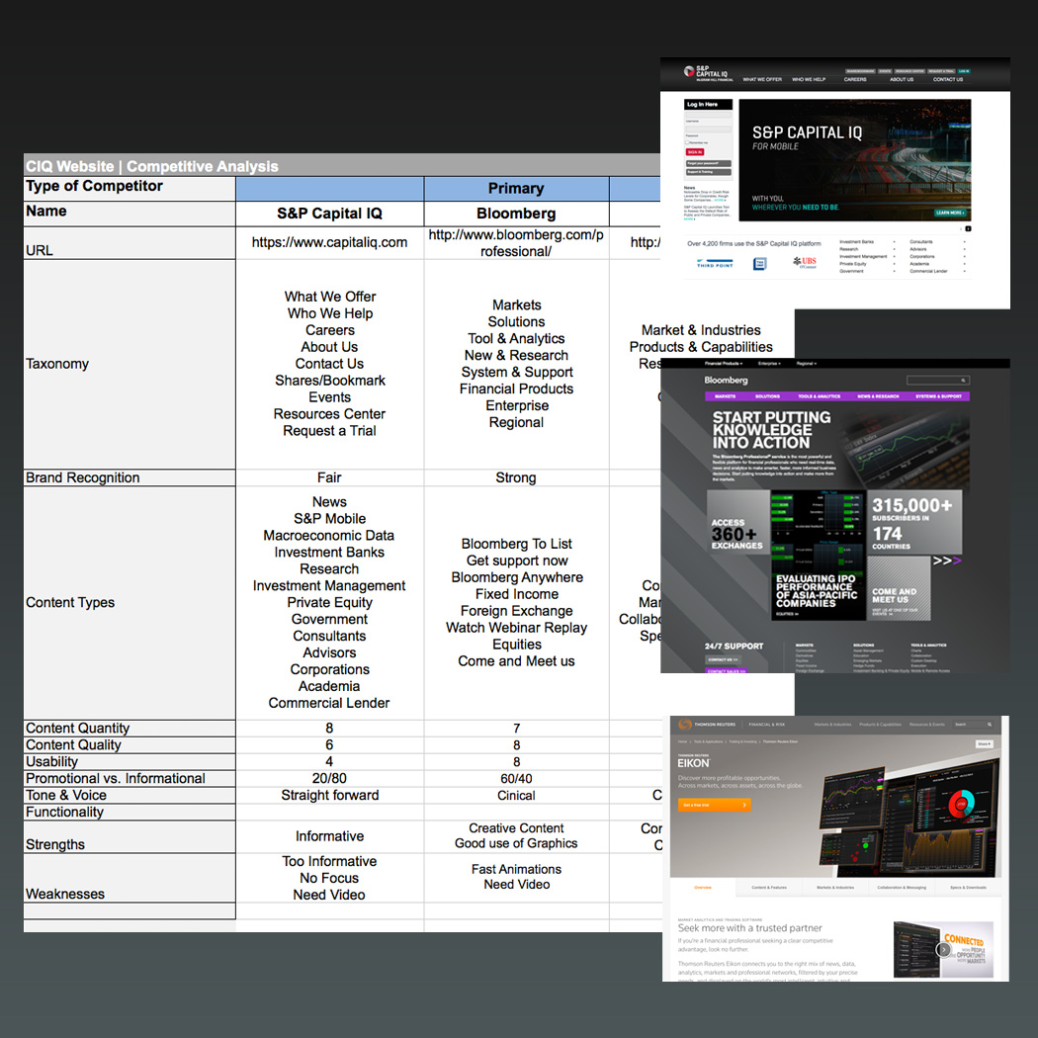Open the Enterprise dropdown on Bloomberg
This screenshot has width=1038, height=1038.
point(769,364)
